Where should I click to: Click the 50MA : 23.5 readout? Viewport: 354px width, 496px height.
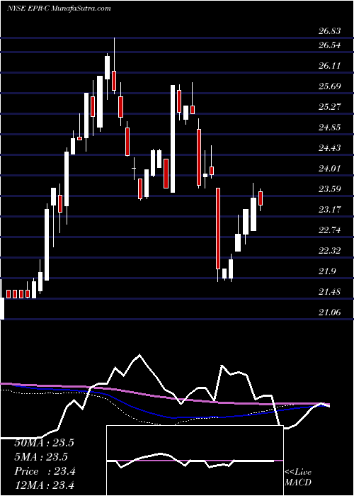pyautogui.click(x=44, y=443)
